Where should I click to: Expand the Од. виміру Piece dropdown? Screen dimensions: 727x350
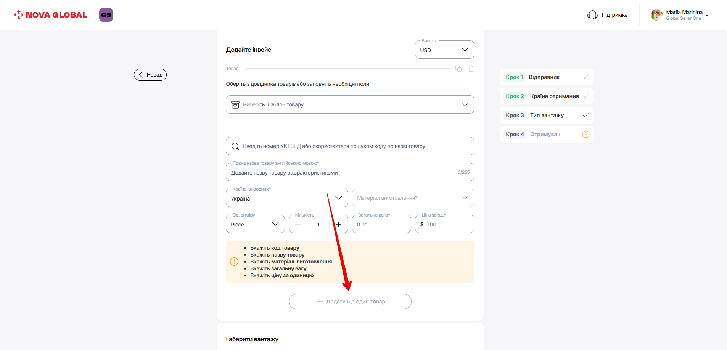pos(255,224)
